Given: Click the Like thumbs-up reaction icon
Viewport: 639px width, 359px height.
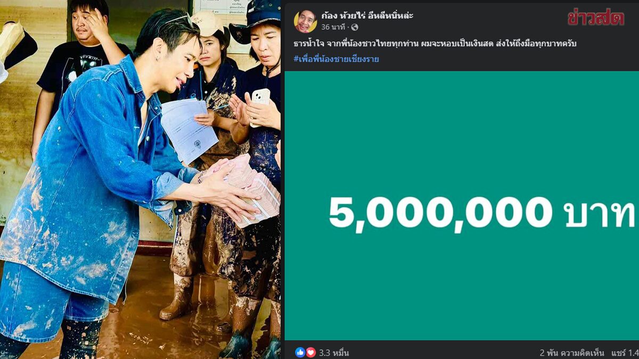Looking at the screenshot, I should [x=300, y=353].
